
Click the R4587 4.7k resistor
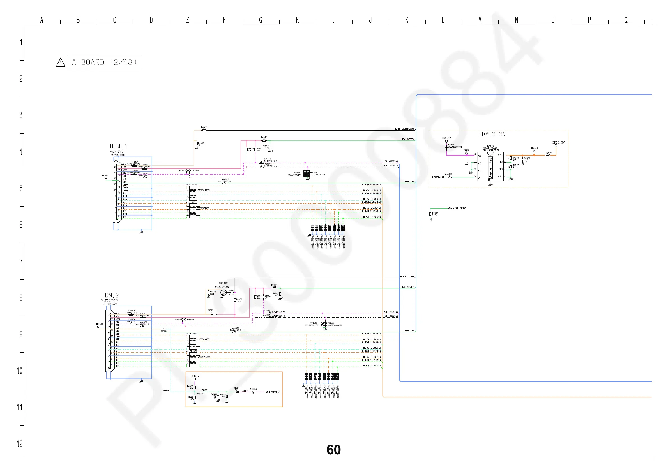430,214
